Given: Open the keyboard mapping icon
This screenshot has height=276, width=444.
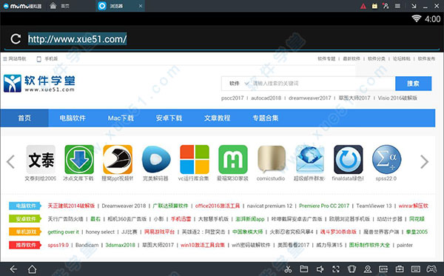Looking at the screenshot, I should 416,269.
